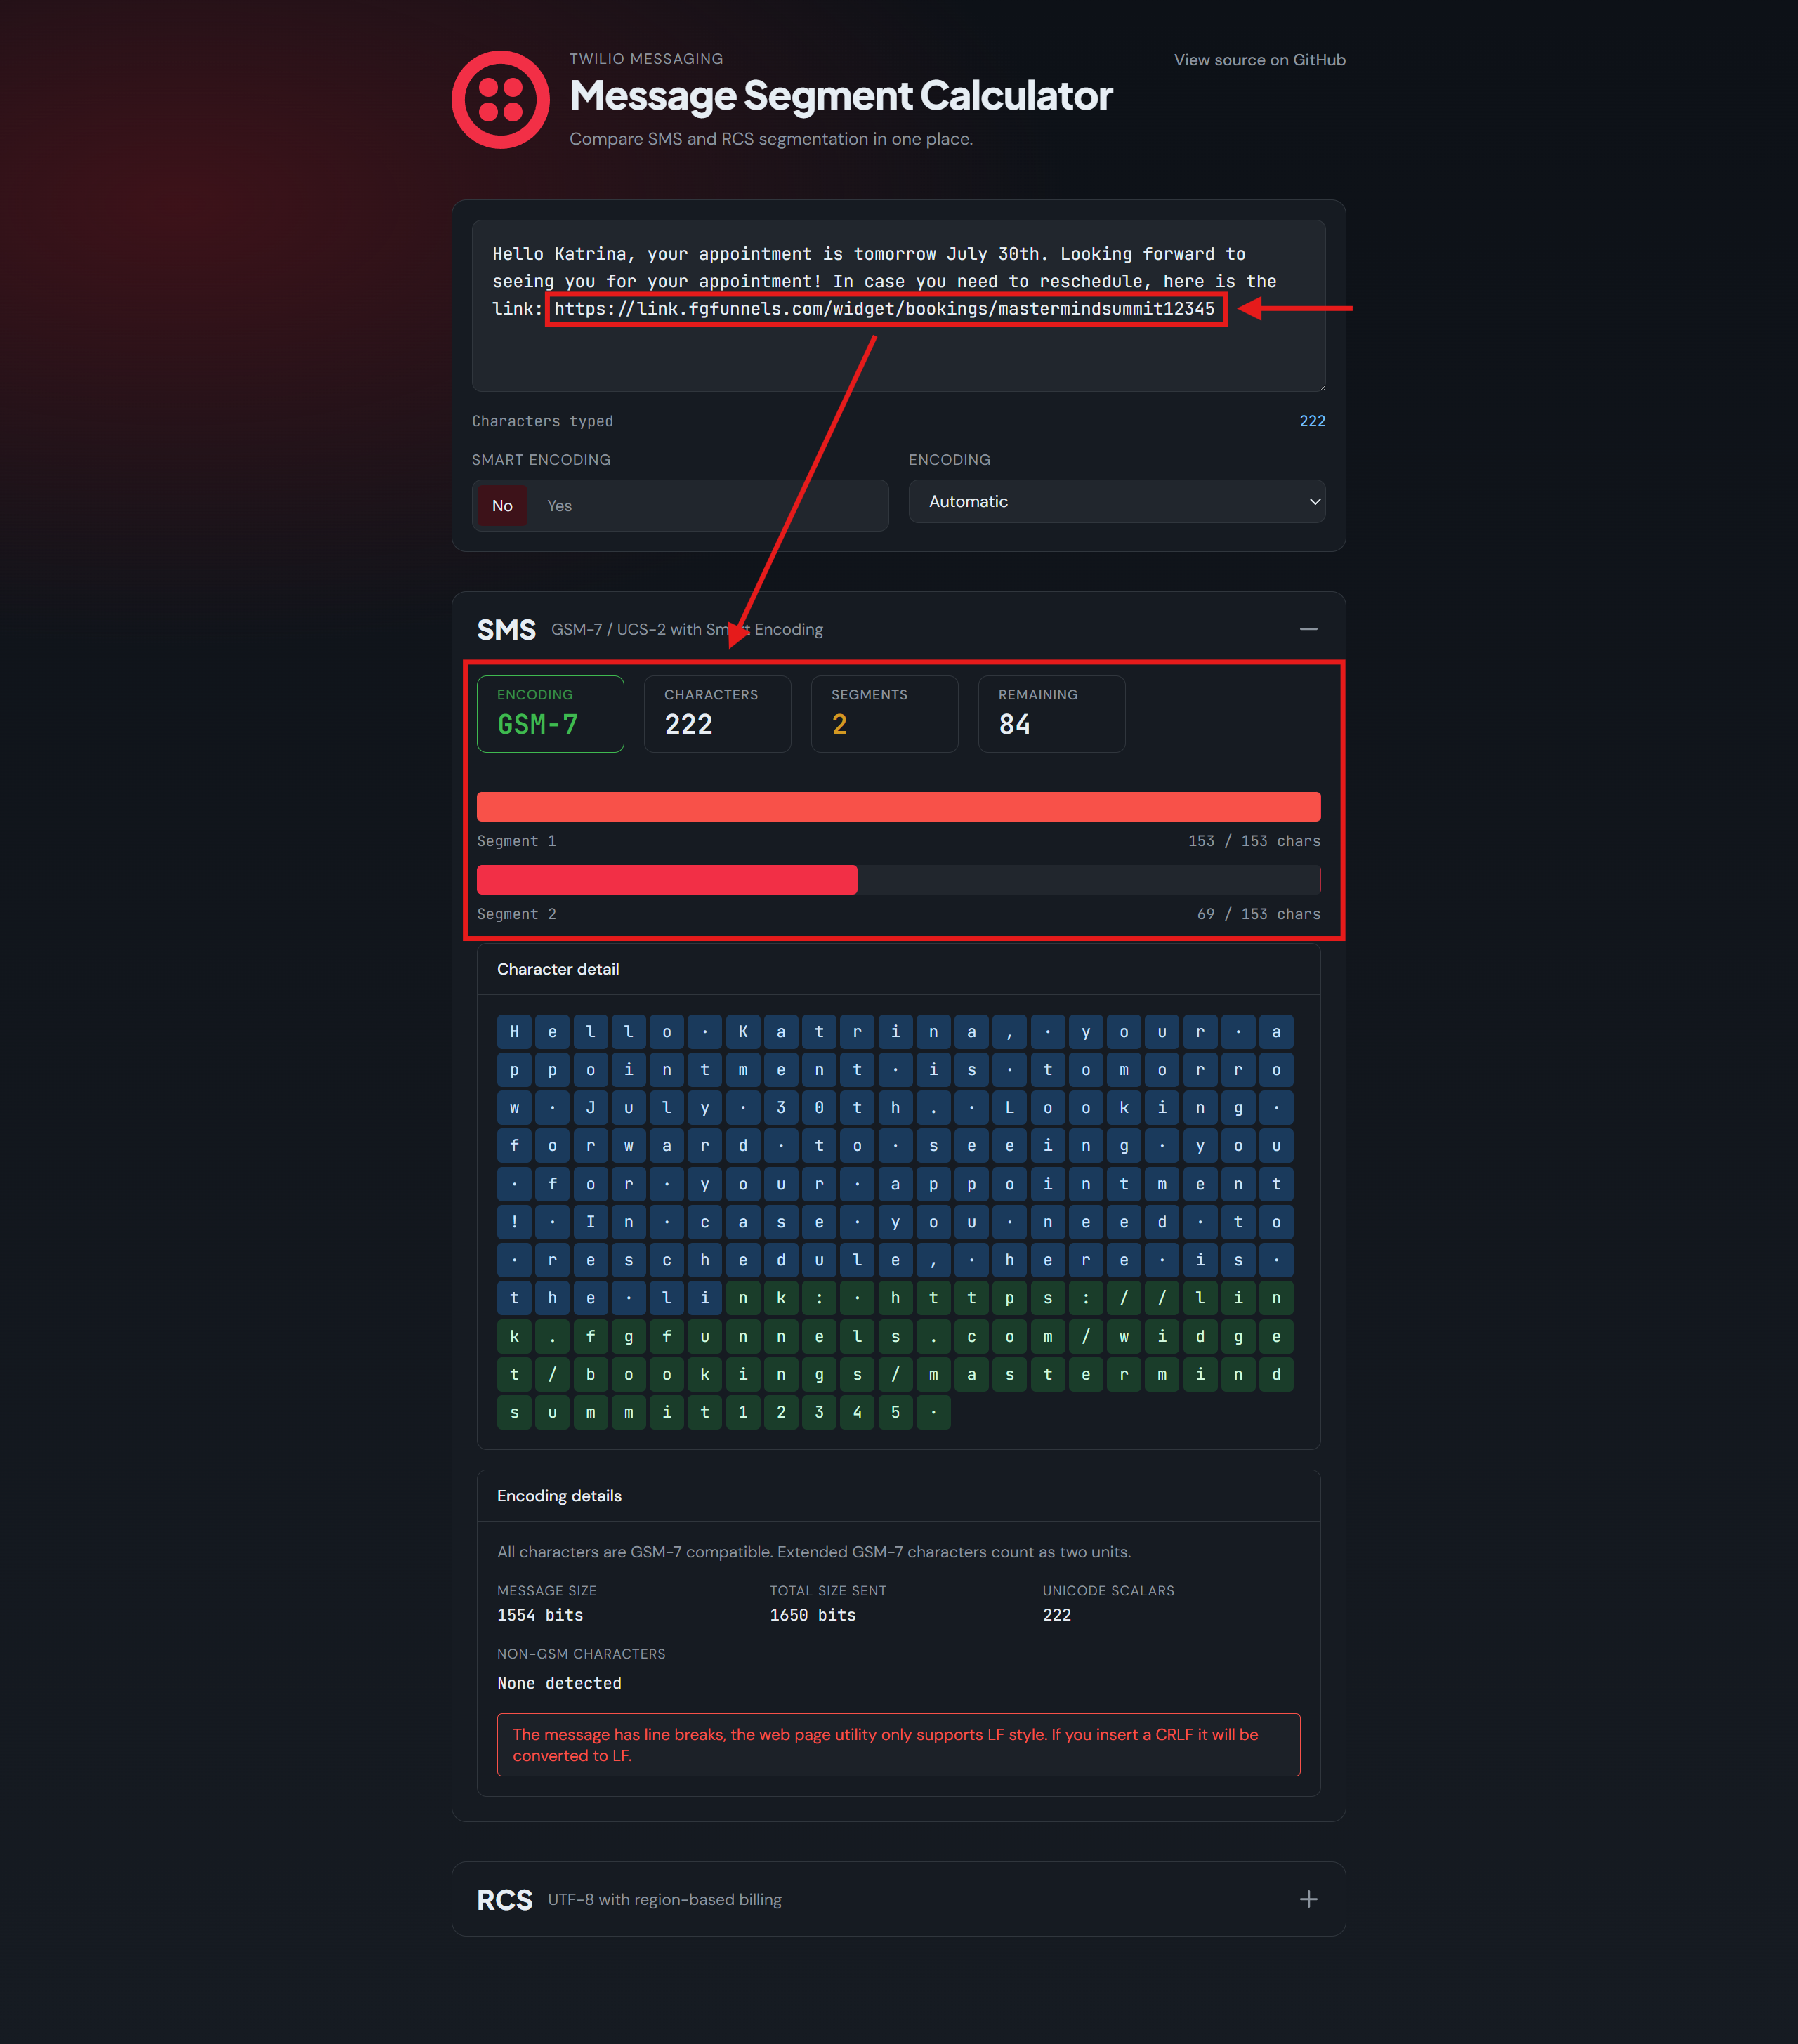1798x2044 pixels.
Task: Click the SMS section heading
Action: pos(506,630)
